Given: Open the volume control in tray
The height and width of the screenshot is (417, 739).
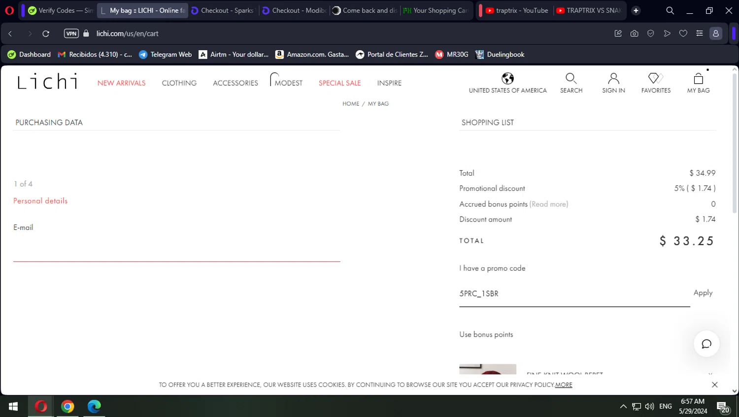Looking at the screenshot, I should (649, 407).
